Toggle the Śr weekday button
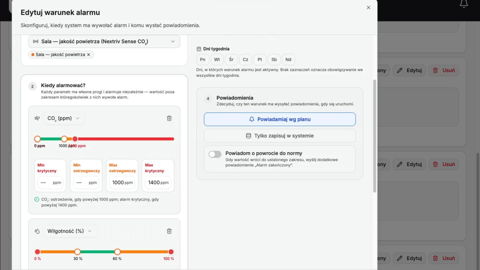 coord(231,59)
